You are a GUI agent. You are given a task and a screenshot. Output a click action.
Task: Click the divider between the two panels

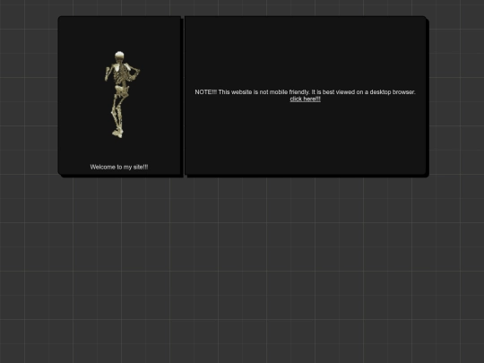coord(183,97)
